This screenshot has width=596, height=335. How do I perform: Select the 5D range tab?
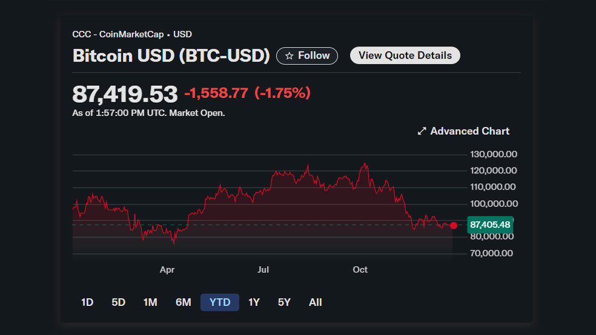pyautogui.click(x=119, y=302)
